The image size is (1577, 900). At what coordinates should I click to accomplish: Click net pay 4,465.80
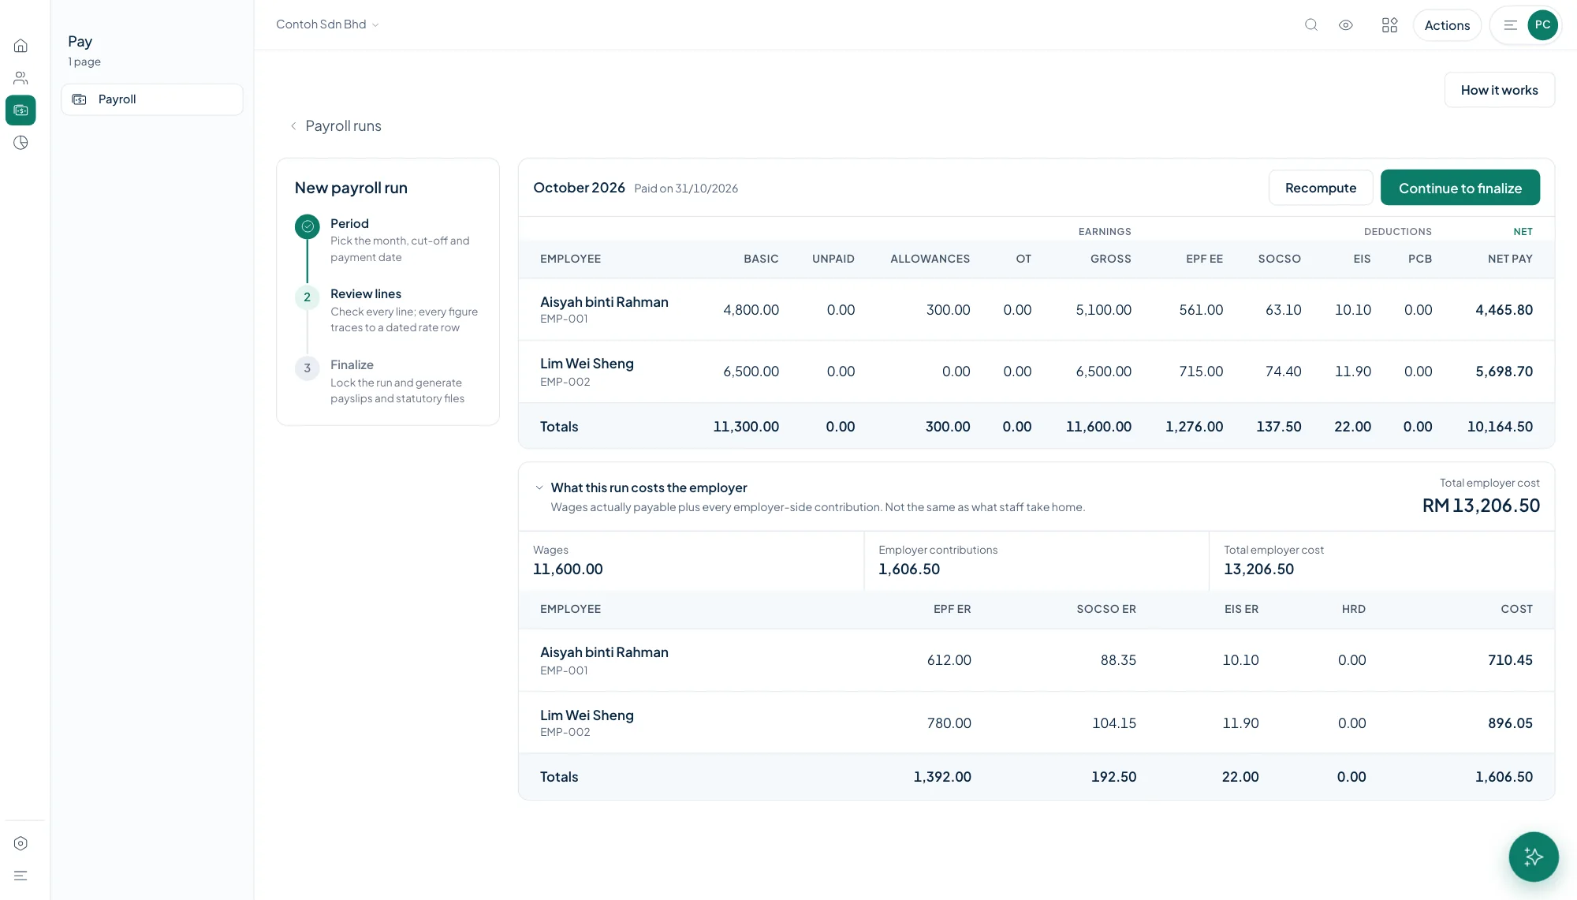1504,310
